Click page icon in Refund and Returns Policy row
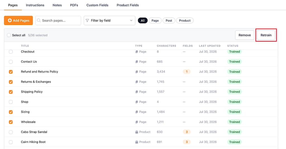Viewport: 286px width, 149px height. [136, 72]
